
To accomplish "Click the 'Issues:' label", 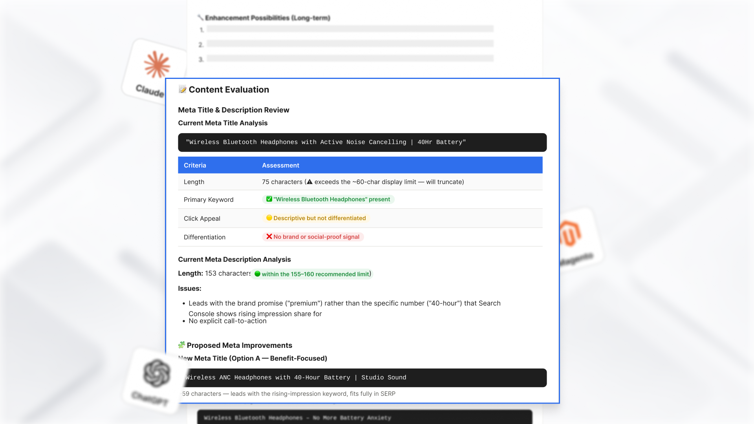I will (x=190, y=289).
